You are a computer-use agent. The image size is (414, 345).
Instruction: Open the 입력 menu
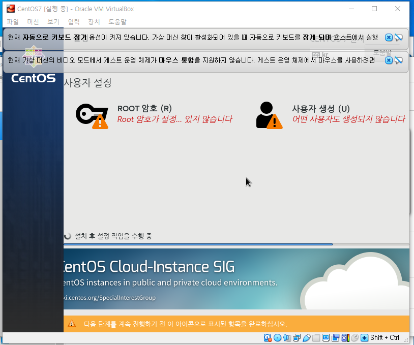coord(74,22)
